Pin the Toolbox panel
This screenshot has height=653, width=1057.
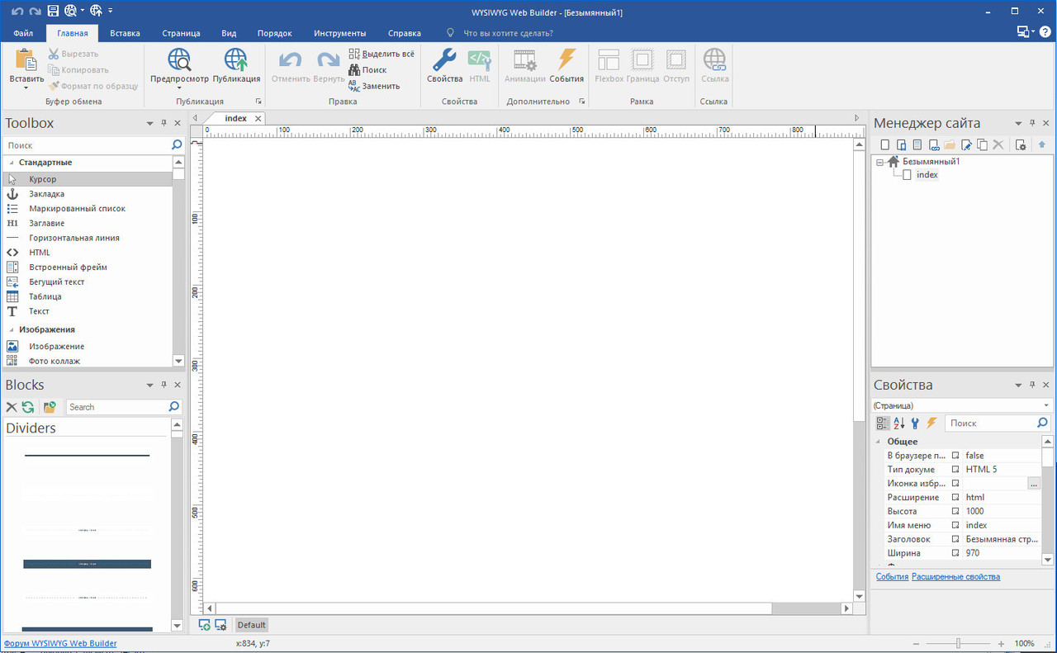pos(164,123)
